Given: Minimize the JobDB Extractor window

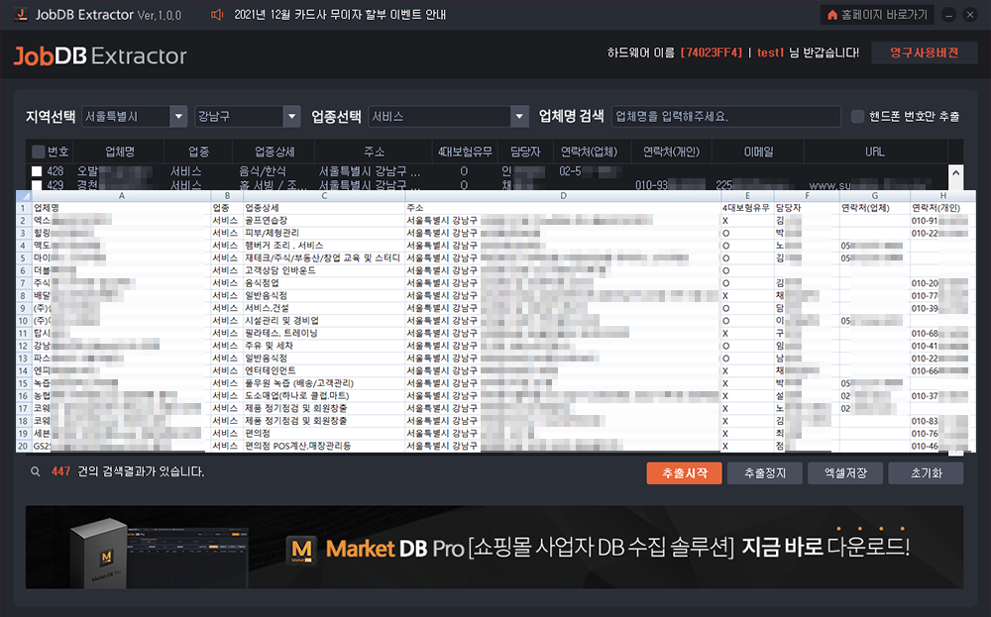Looking at the screenshot, I should (x=948, y=15).
